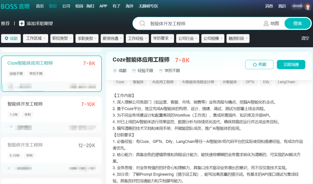This screenshot has height=184, width=313.
Task: Open APP navigation item
Action: click(103, 6)
